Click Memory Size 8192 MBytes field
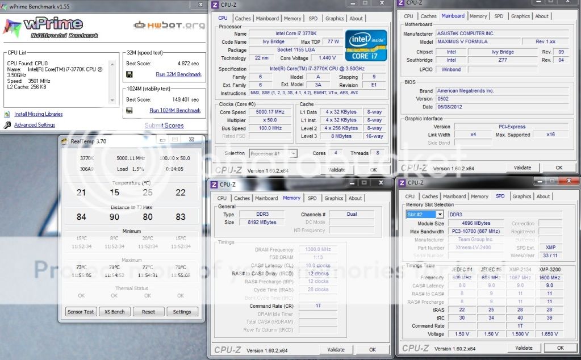The image size is (581, 360). [262, 222]
